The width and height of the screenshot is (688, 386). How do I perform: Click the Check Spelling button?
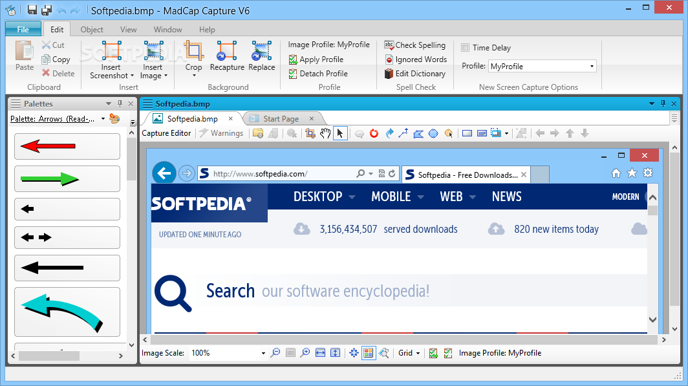pos(415,45)
